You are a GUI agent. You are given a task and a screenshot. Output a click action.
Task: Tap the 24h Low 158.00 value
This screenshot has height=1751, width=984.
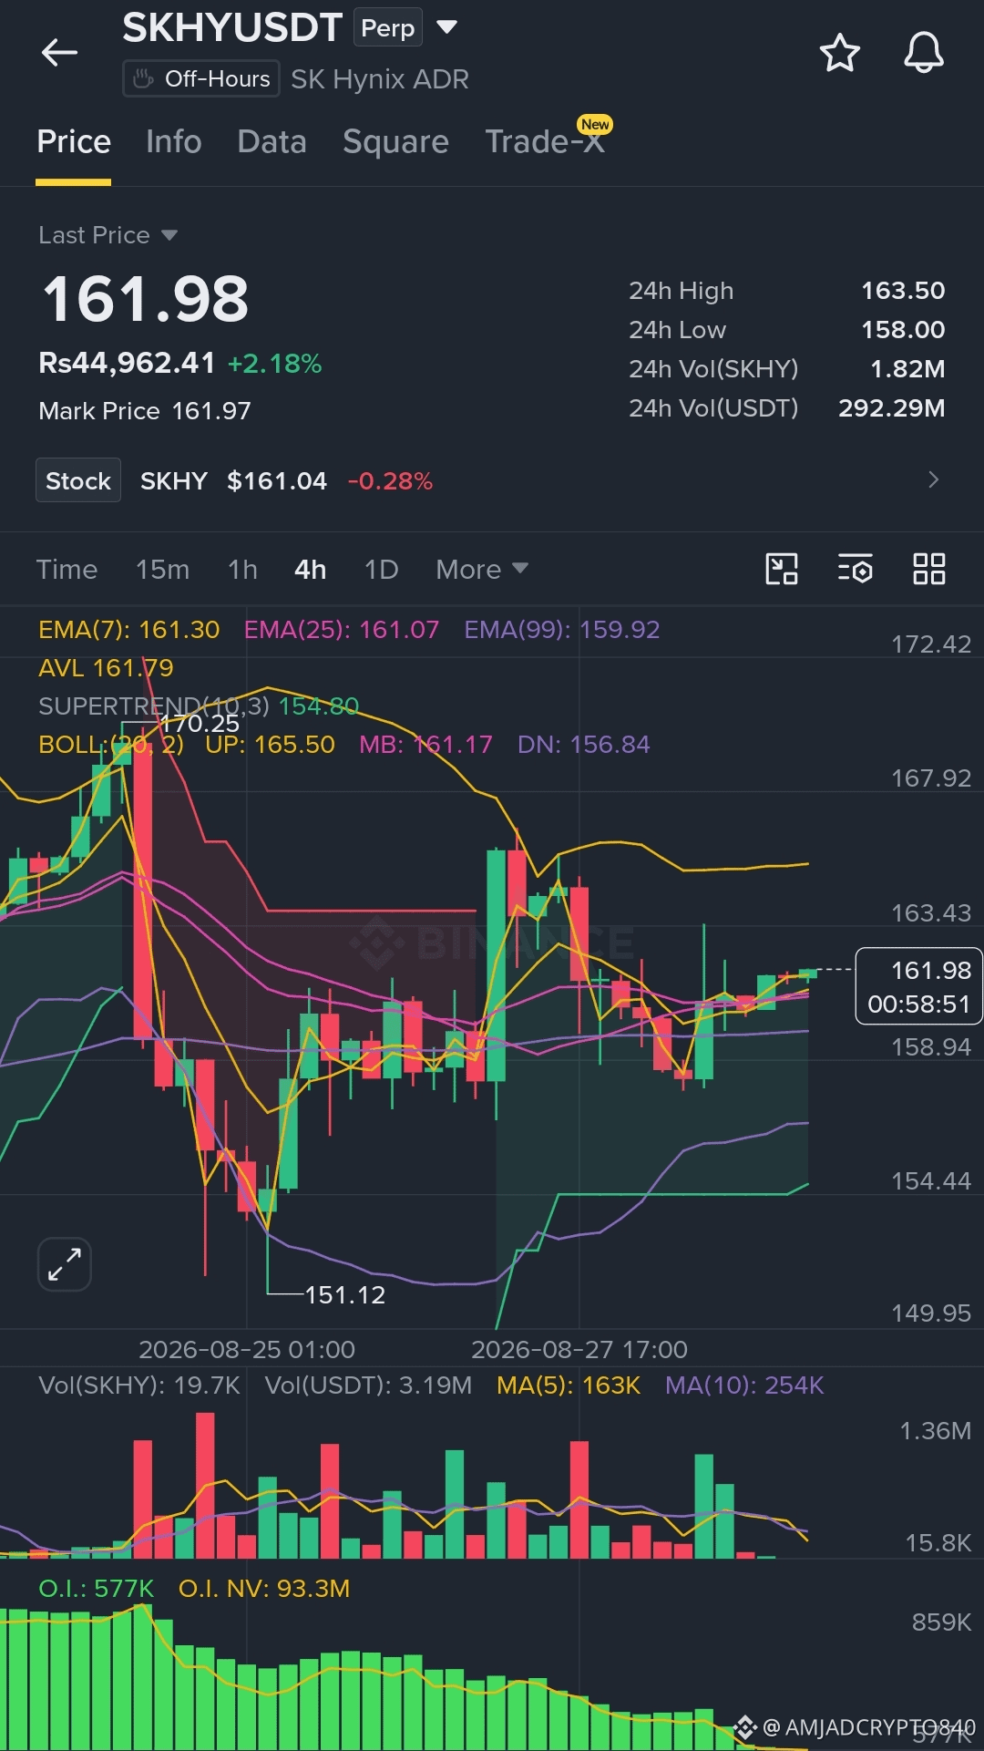903,330
